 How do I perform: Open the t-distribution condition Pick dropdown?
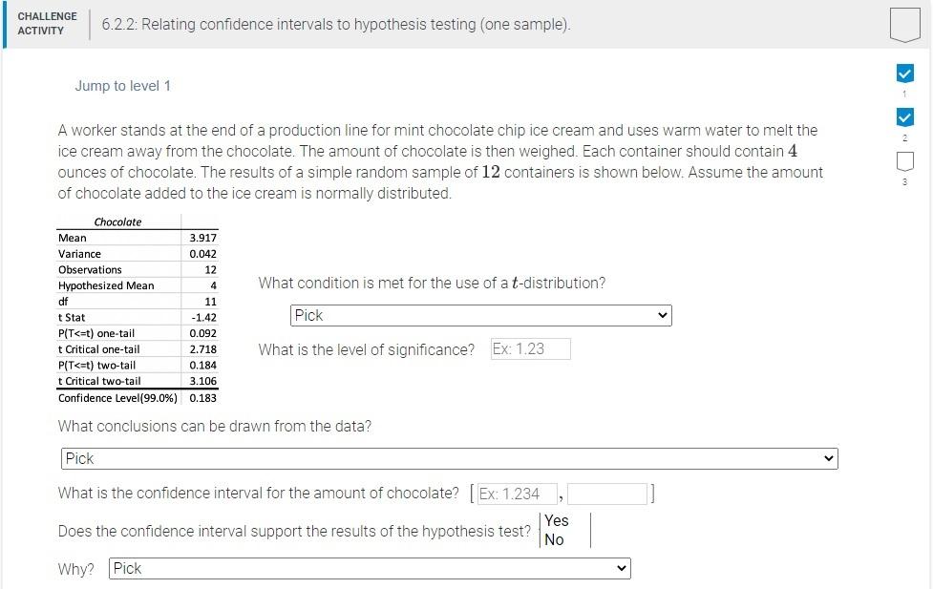(480, 314)
